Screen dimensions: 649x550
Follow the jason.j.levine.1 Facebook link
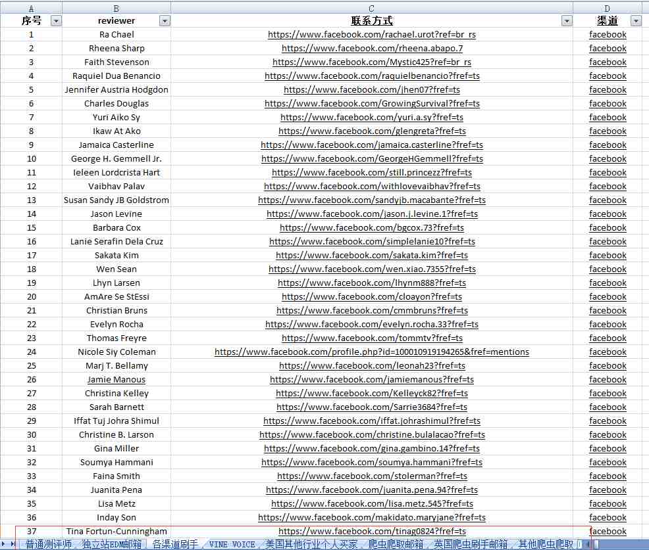[x=372, y=214]
